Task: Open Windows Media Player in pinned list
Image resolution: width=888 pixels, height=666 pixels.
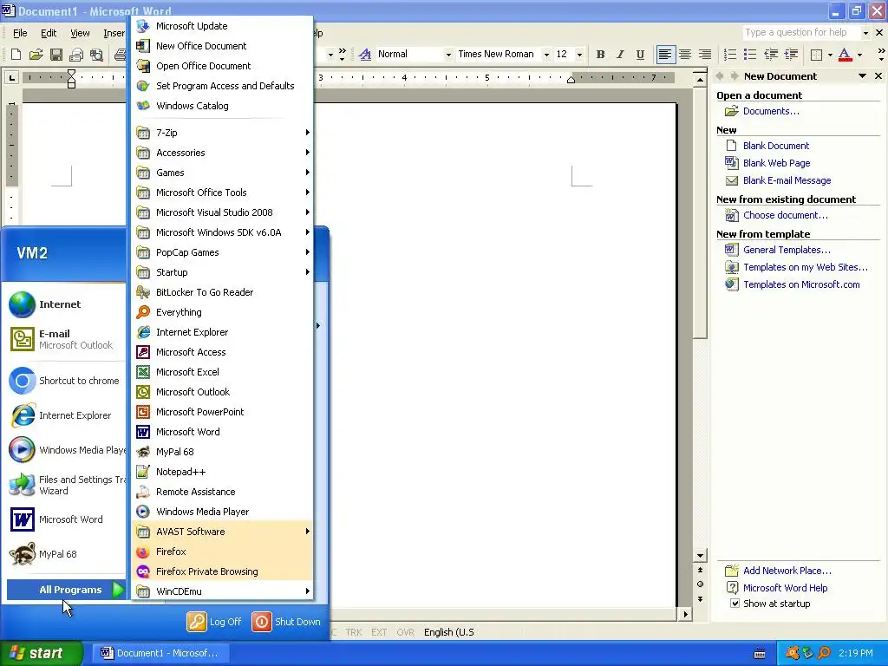Action: pyautogui.click(x=66, y=450)
